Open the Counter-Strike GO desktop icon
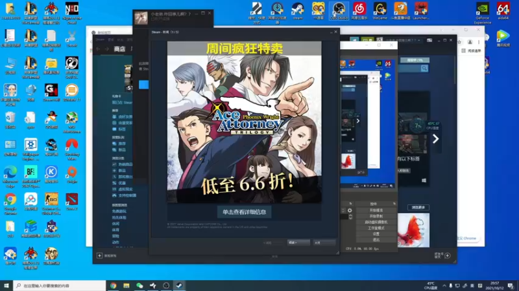519x291 pixels. (51, 204)
